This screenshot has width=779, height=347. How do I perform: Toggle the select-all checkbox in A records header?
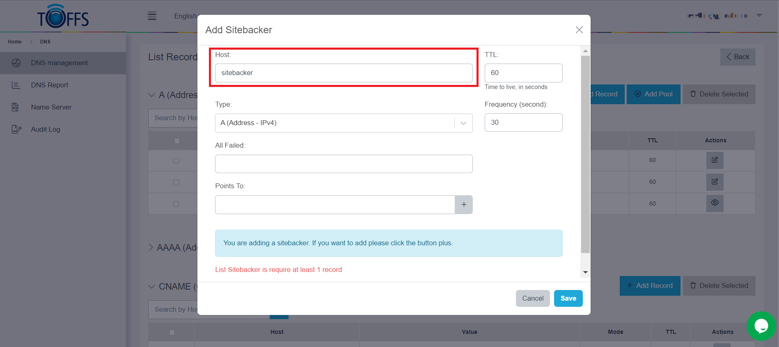point(177,141)
